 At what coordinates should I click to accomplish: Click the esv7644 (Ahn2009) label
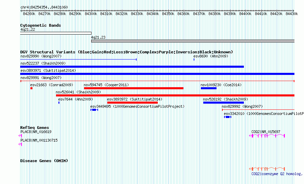pos(75,100)
